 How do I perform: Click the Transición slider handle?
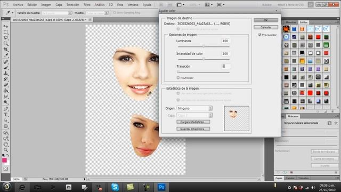coord(178,71)
